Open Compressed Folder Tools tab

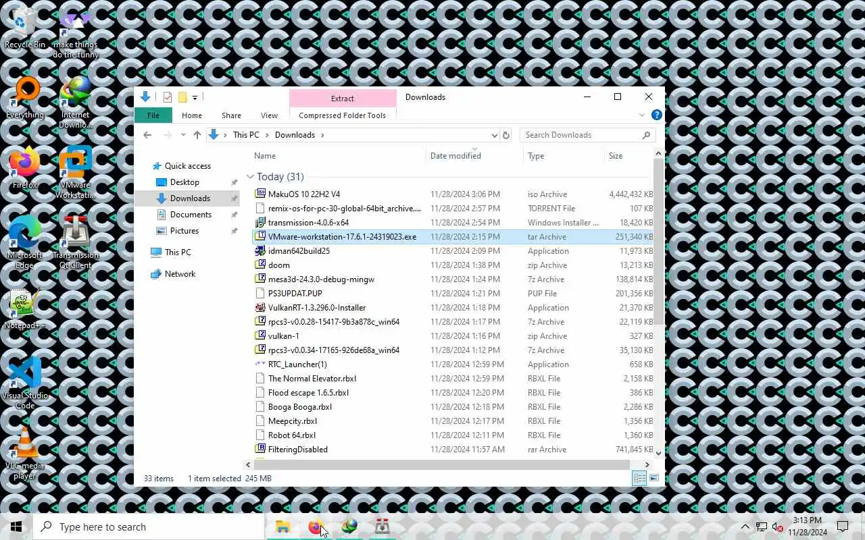(x=343, y=115)
